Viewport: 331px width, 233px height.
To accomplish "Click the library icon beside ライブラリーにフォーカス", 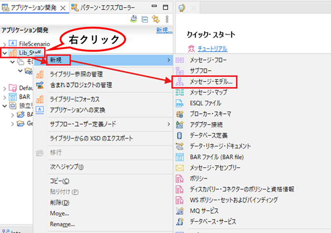I will click(x=40, y=99).
